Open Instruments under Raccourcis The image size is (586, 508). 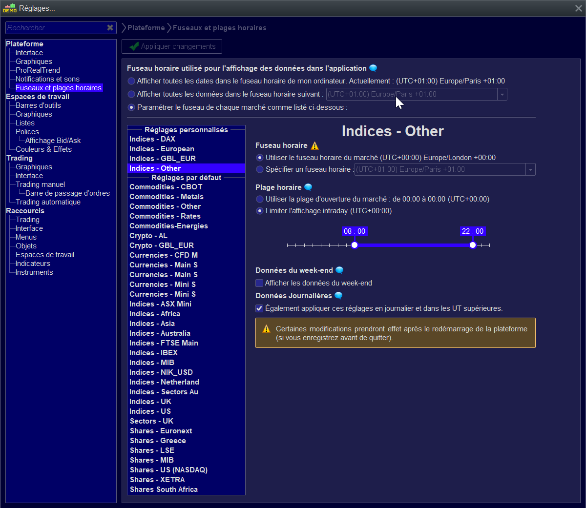[34, 272]
